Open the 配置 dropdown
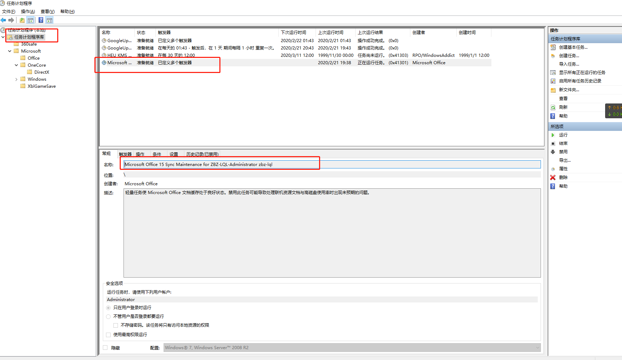Screen dimensions: 622x360 coord(352,348)
